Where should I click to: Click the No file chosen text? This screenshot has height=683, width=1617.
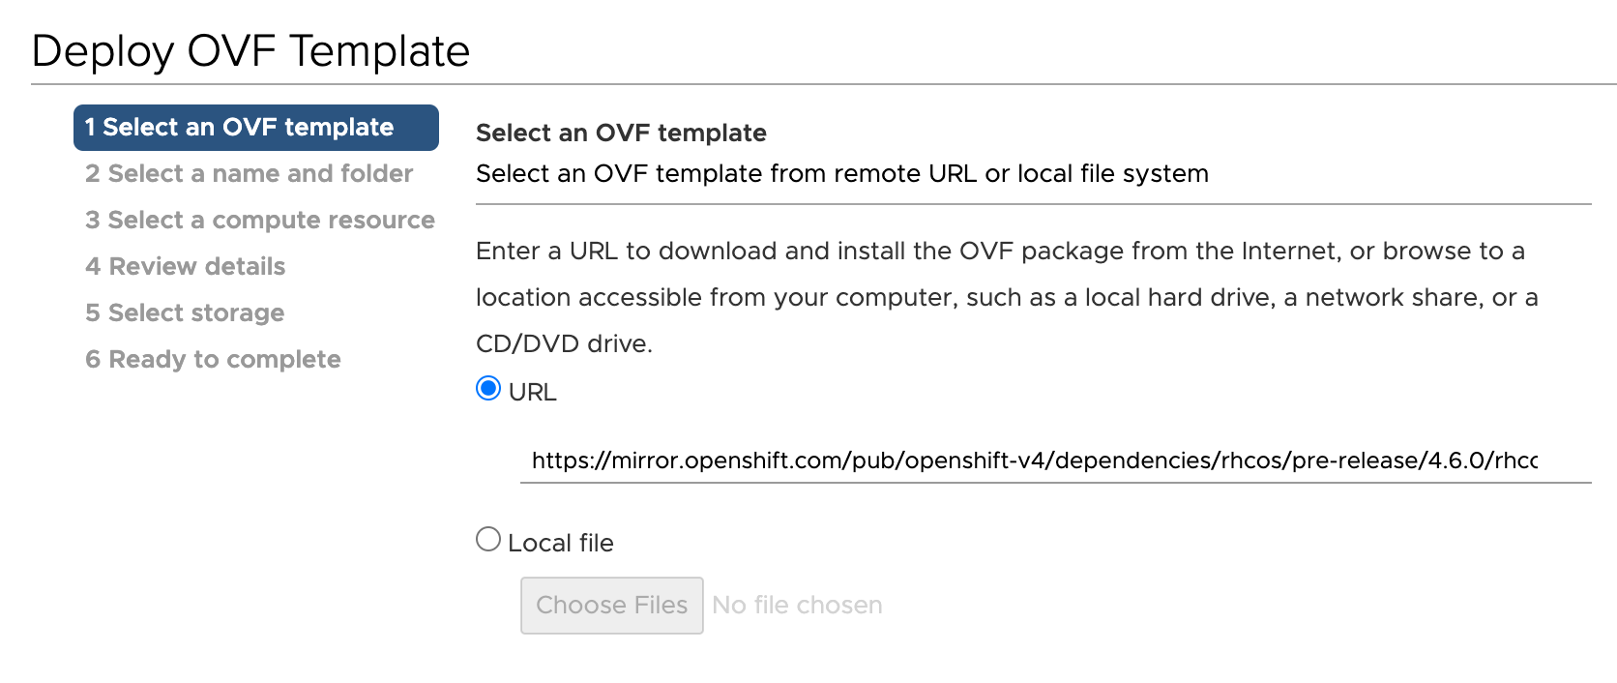(x=797, y=606)
